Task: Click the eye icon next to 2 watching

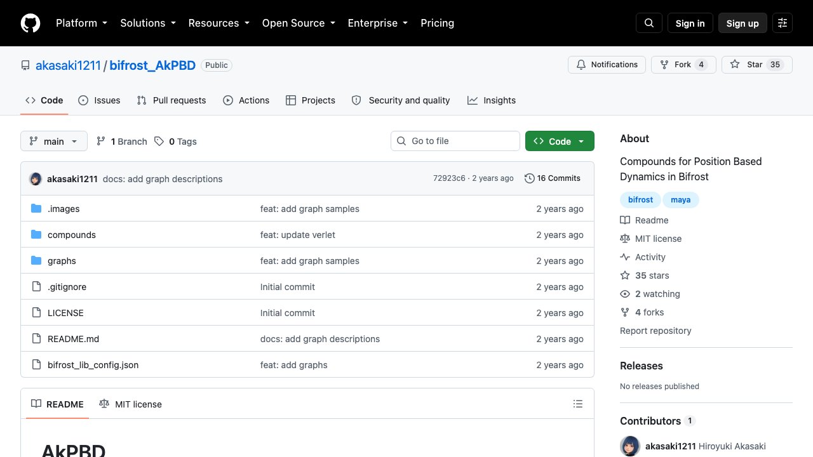Action: [625, 294]
